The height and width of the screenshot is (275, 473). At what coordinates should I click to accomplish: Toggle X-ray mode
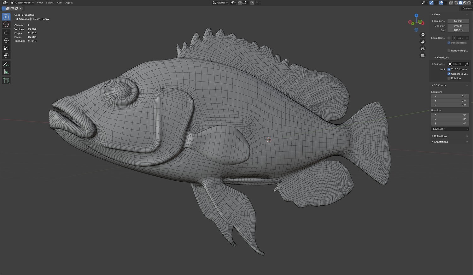click(451, 3)
